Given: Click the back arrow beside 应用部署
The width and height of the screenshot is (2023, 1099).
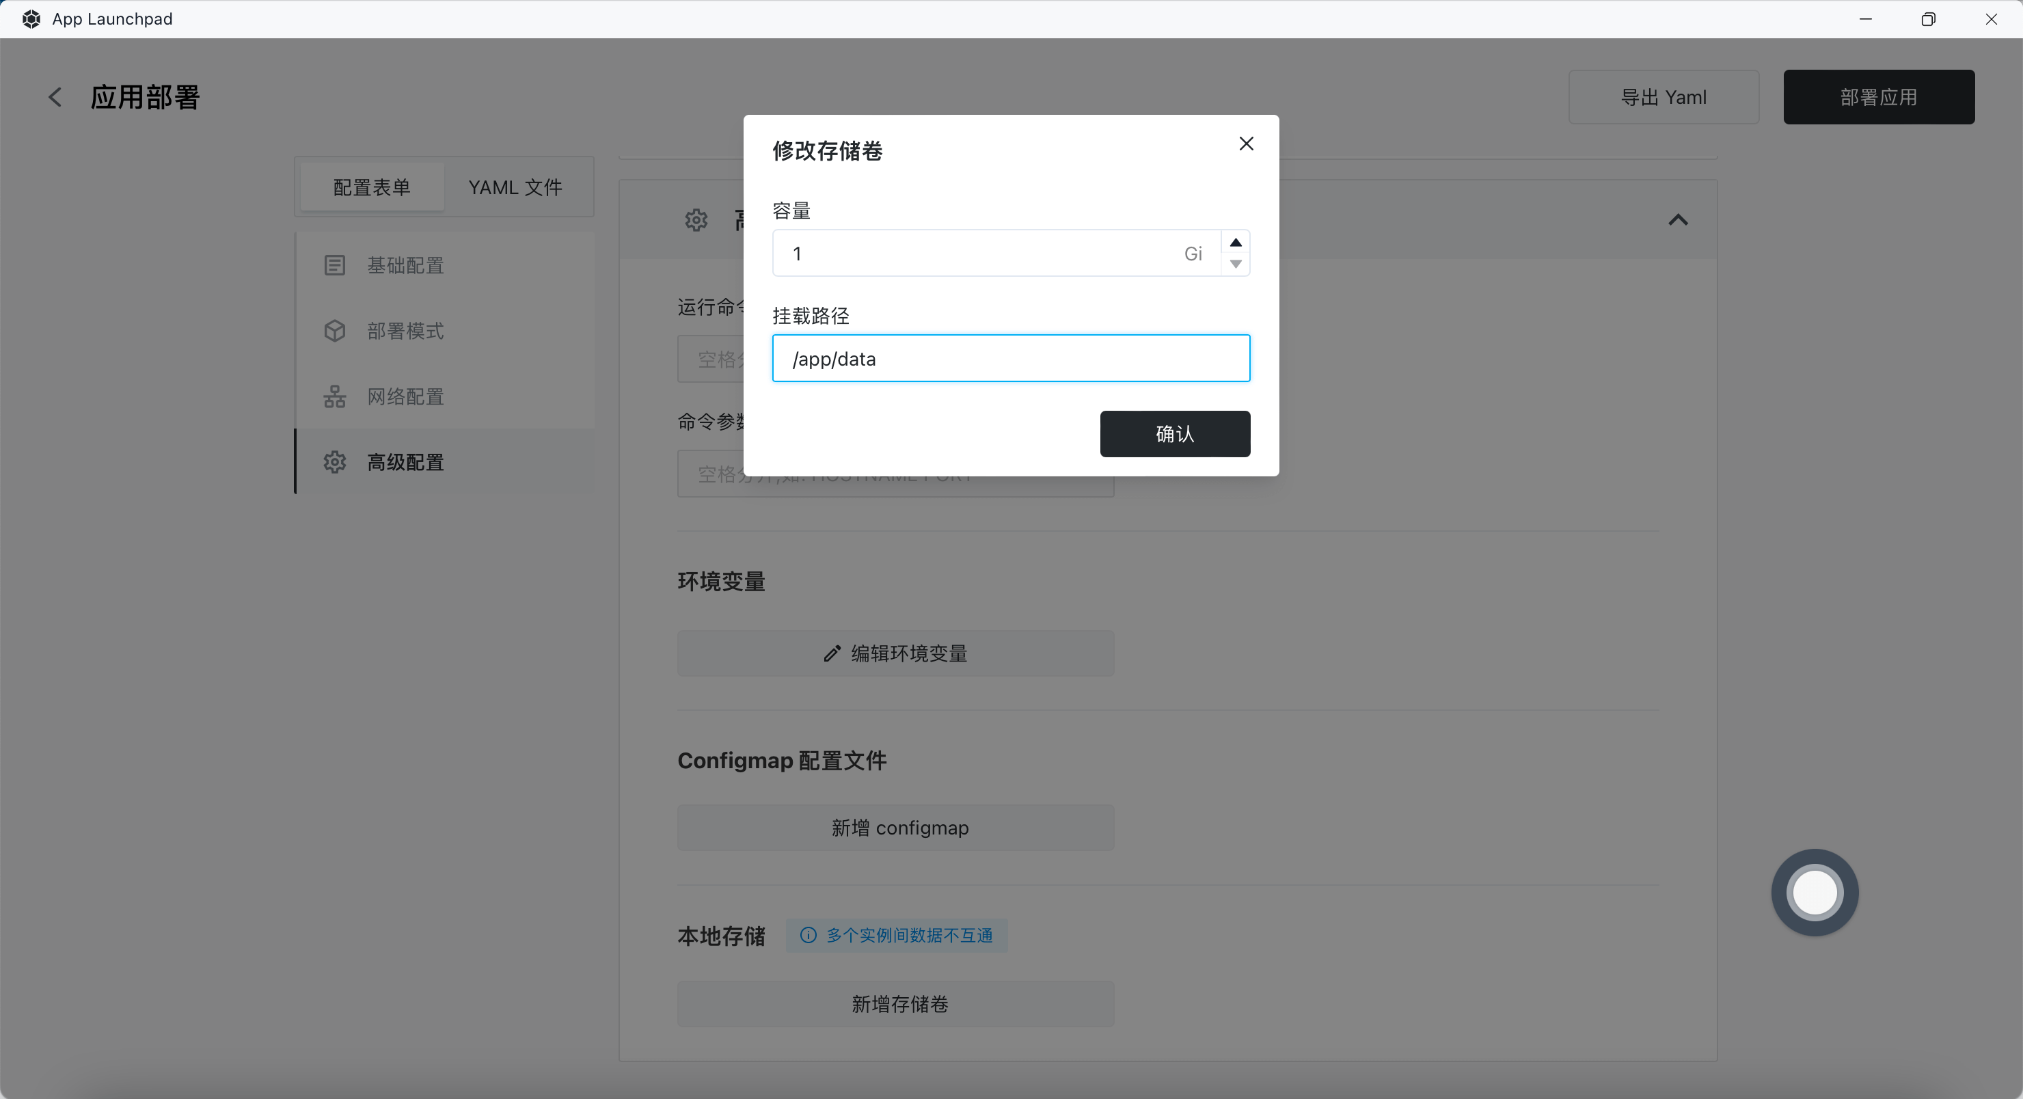Looking at the screenshot, I should point(55,98).
